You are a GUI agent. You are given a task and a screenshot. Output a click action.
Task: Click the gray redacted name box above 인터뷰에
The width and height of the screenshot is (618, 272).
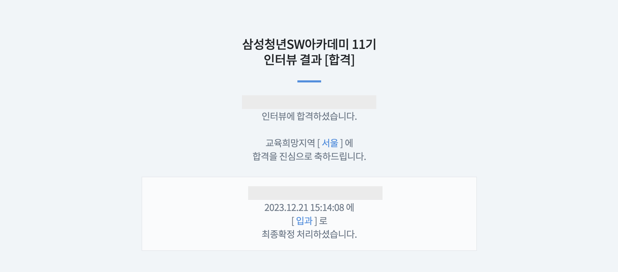pyautogui.click(x=309, y=102)
